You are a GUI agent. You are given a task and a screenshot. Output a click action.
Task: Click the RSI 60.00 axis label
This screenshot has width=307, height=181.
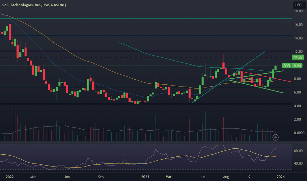[x=298, y=151]
